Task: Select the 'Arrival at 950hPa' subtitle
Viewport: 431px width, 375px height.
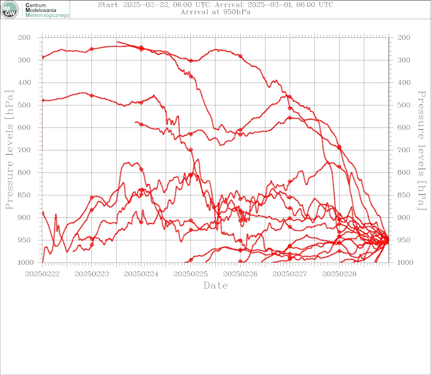Action: (x=215, y=12)
